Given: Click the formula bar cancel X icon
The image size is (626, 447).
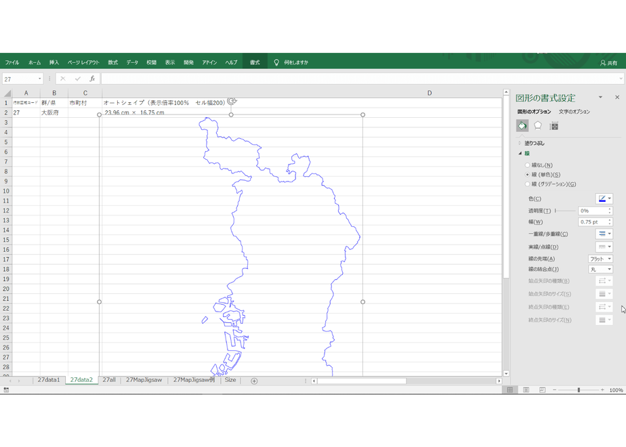Looking at the screenshot, I should click(x=63, y=79).
